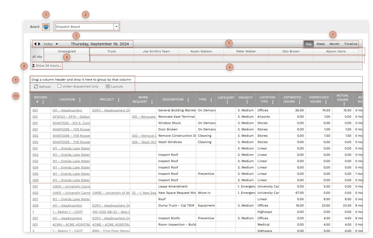Expand Show 24 hours option
Image resolution: width=373 pixels, height=238 pixels.
[x=47, y=66]
